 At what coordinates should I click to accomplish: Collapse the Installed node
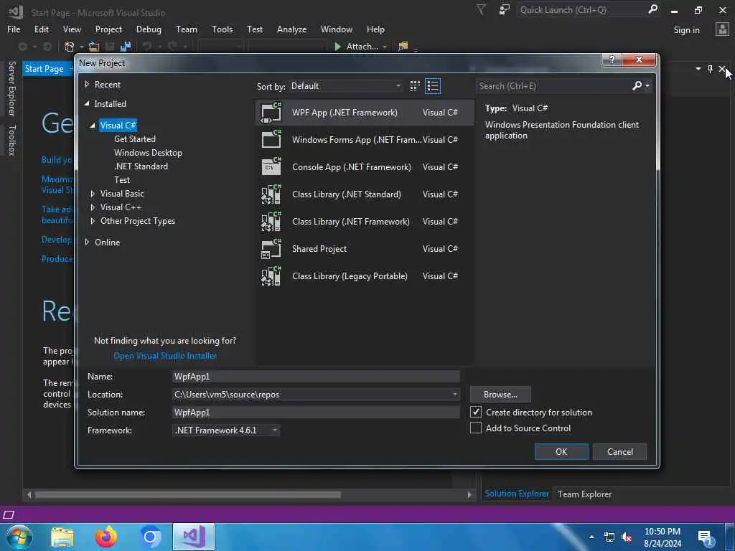click(87, 103)
